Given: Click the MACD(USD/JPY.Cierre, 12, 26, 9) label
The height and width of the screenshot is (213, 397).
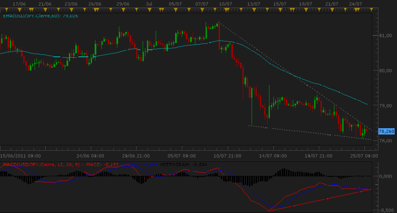Looking at the screenshot, I should [x=42, y=165].
